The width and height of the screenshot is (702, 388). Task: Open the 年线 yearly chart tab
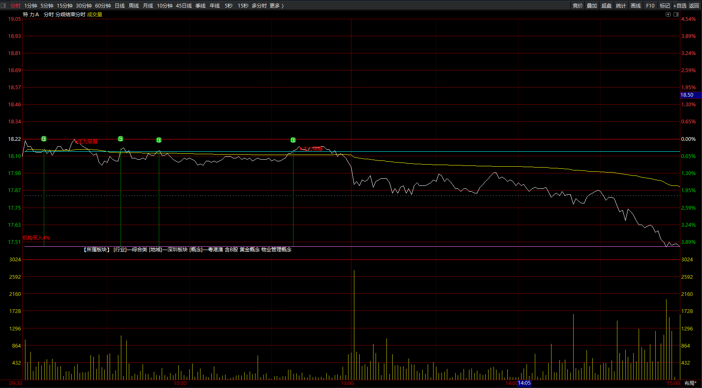pyautogui.click(x=215, y=5)
